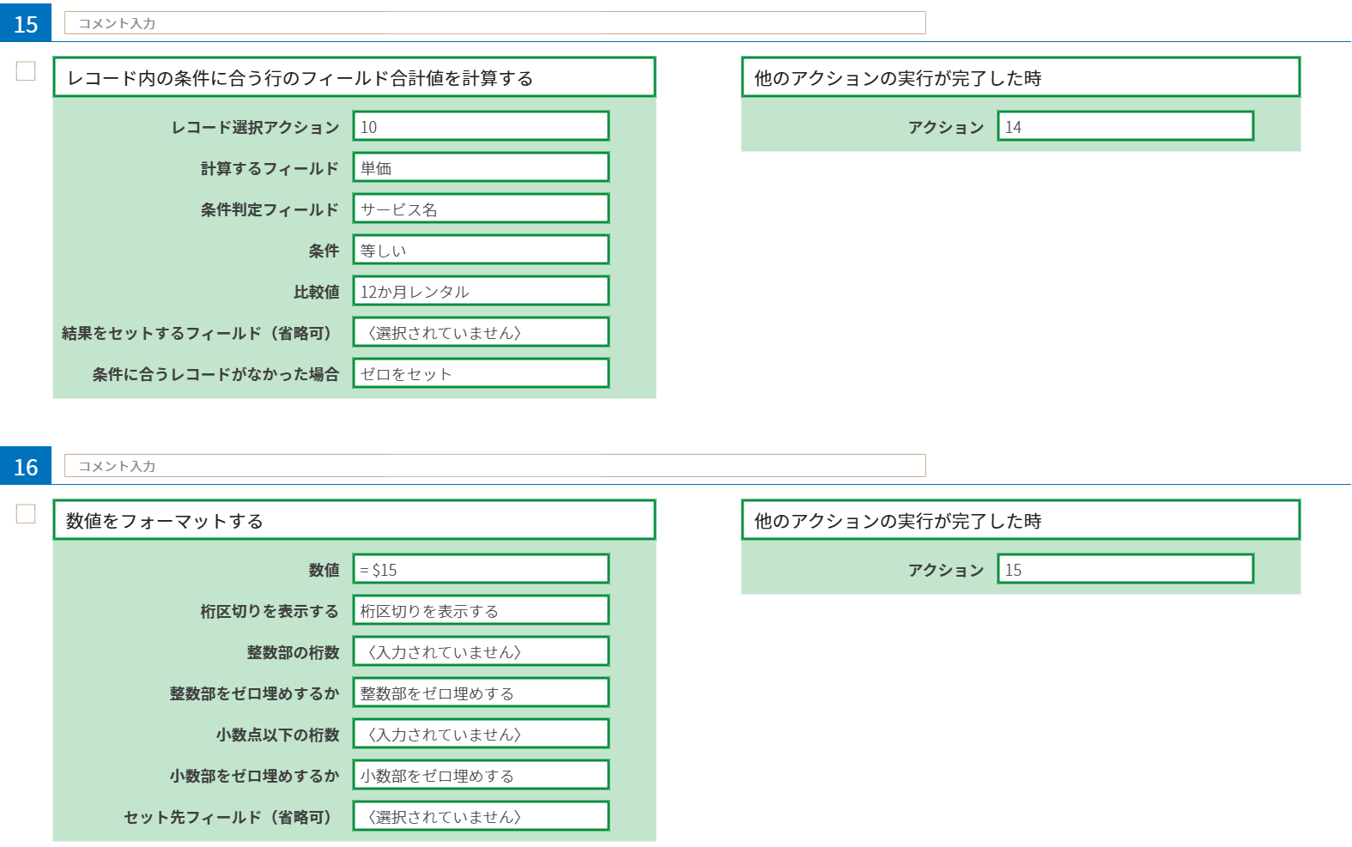
Task: Click the blue action number 16 badge
Action: pos(26,466)
